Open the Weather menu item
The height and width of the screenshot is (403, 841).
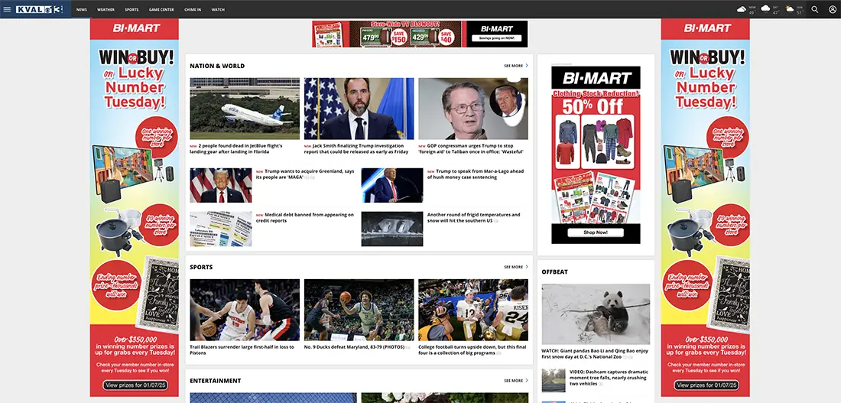tap(106, 10)
